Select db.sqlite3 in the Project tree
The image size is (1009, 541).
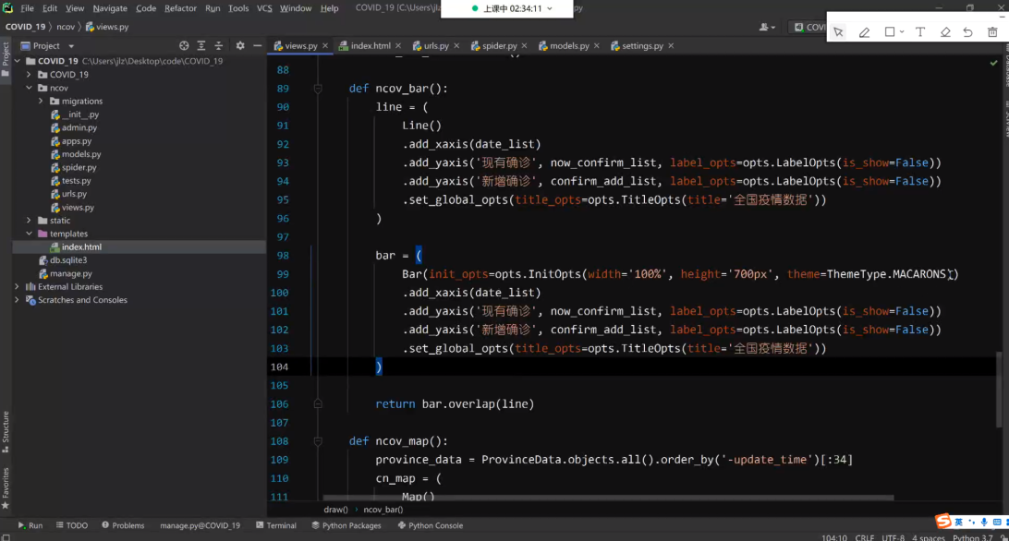(x=68, y=260)
